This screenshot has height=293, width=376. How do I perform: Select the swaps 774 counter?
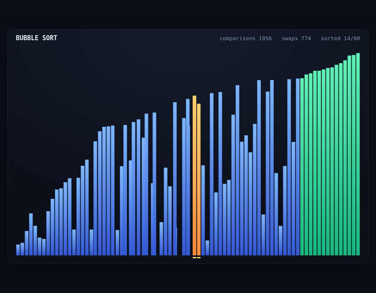tap(296, 39)
